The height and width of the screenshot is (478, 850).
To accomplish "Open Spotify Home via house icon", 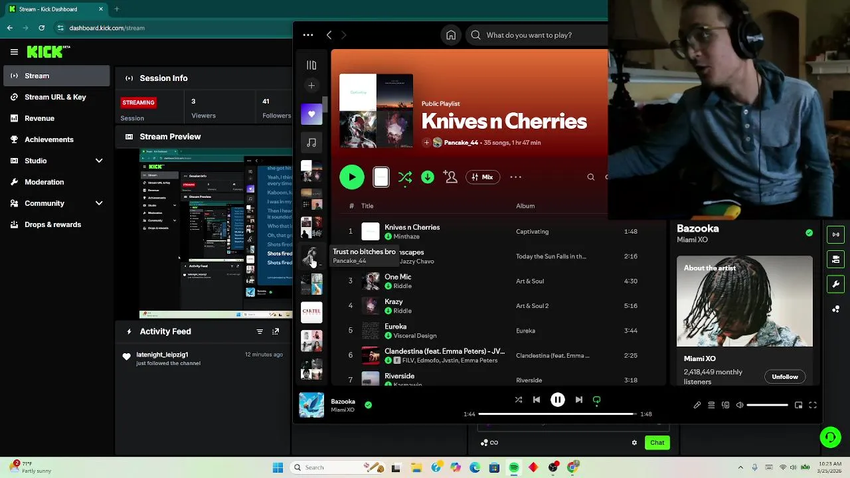I will coord(451,35).
